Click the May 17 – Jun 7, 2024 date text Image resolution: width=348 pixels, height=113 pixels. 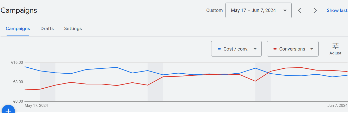tap(253, 10)
